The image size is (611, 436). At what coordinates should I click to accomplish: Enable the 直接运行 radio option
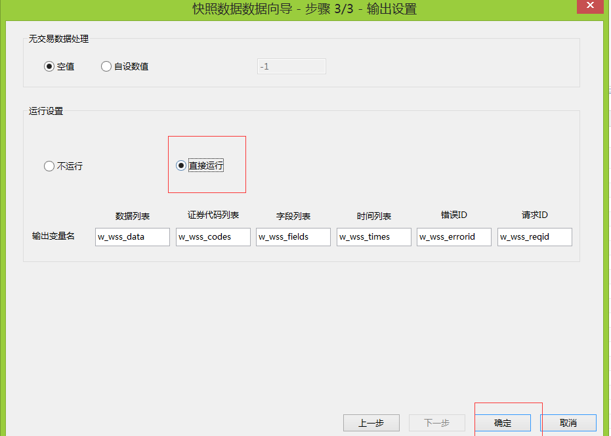[x=181, y=165]
